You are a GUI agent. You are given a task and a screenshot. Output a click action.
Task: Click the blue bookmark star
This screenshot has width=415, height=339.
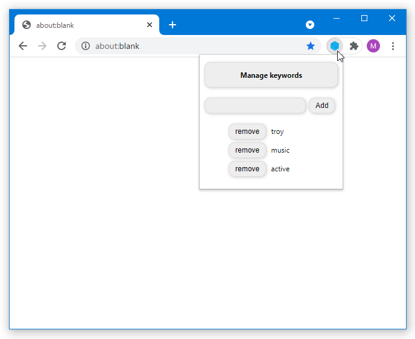(311, 46)
